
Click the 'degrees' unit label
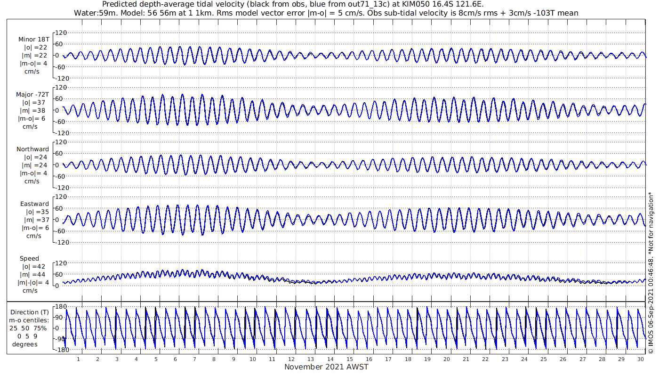coord(25,344)
